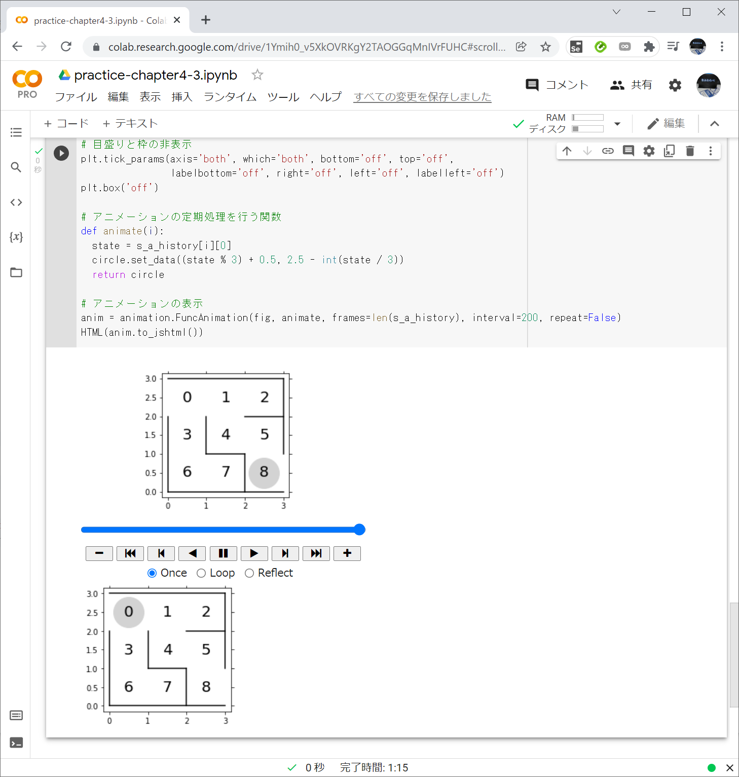Open the ランタイム menu

[x=230, y=97]
